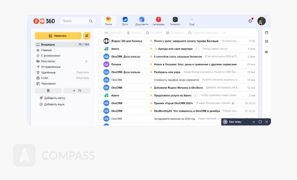
Task: Open Календарь from the top bar
Action: tap(158, 20)
